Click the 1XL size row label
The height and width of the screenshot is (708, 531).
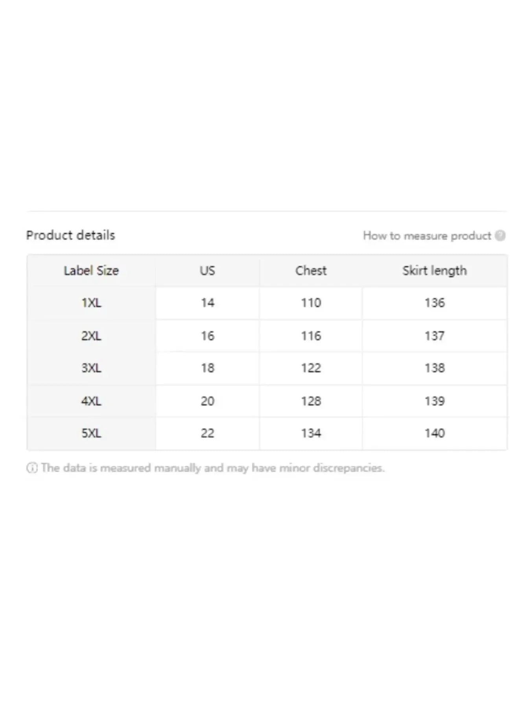[91, 303]
